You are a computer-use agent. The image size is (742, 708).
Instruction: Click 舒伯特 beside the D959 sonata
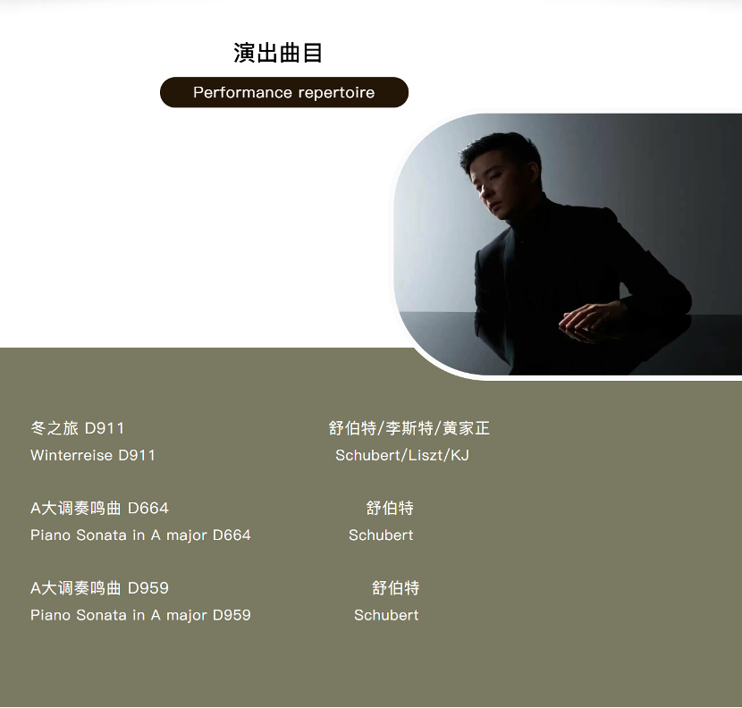point(395,588)
